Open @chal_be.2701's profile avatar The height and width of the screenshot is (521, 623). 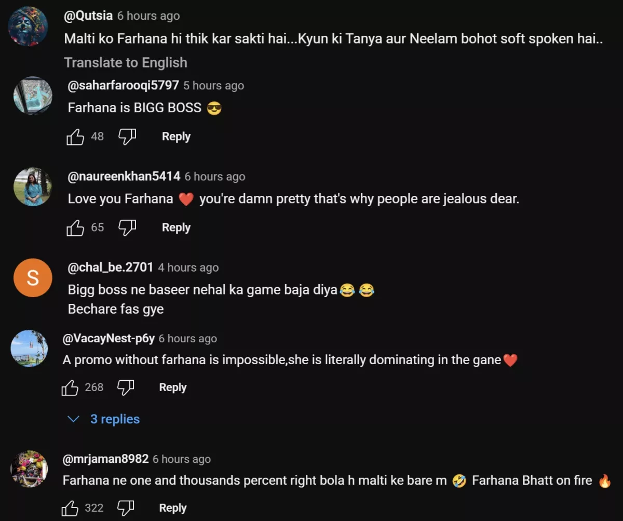[33, 278]
